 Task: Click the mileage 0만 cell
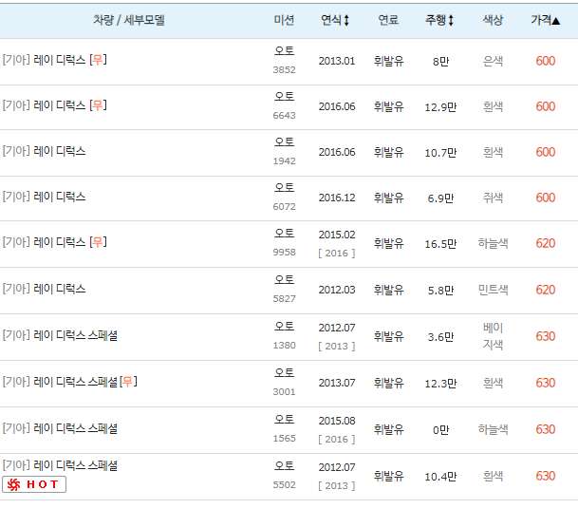(440, 429)
